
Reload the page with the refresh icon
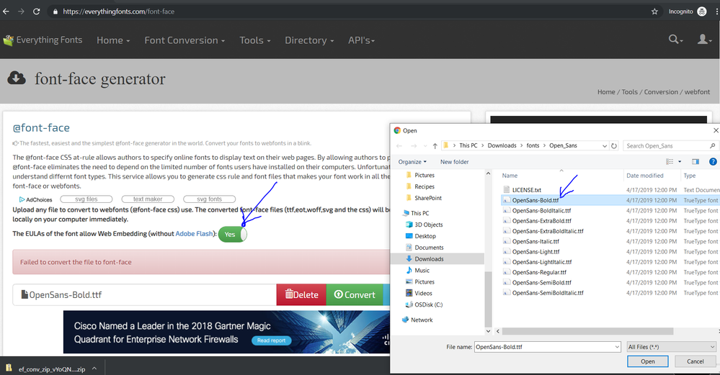tap(36, 12)
